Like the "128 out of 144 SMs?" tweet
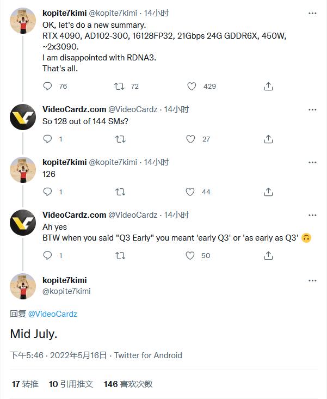Viewport: 327px width, 399px height. (x=190, y=139)
